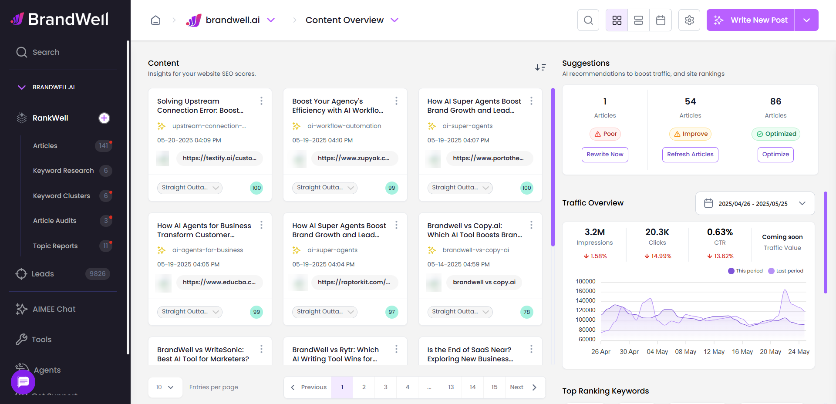Click the sort content icon
The width and height of the screenshot is (836, 404).
pyautogui.click(x=540, y=67)
